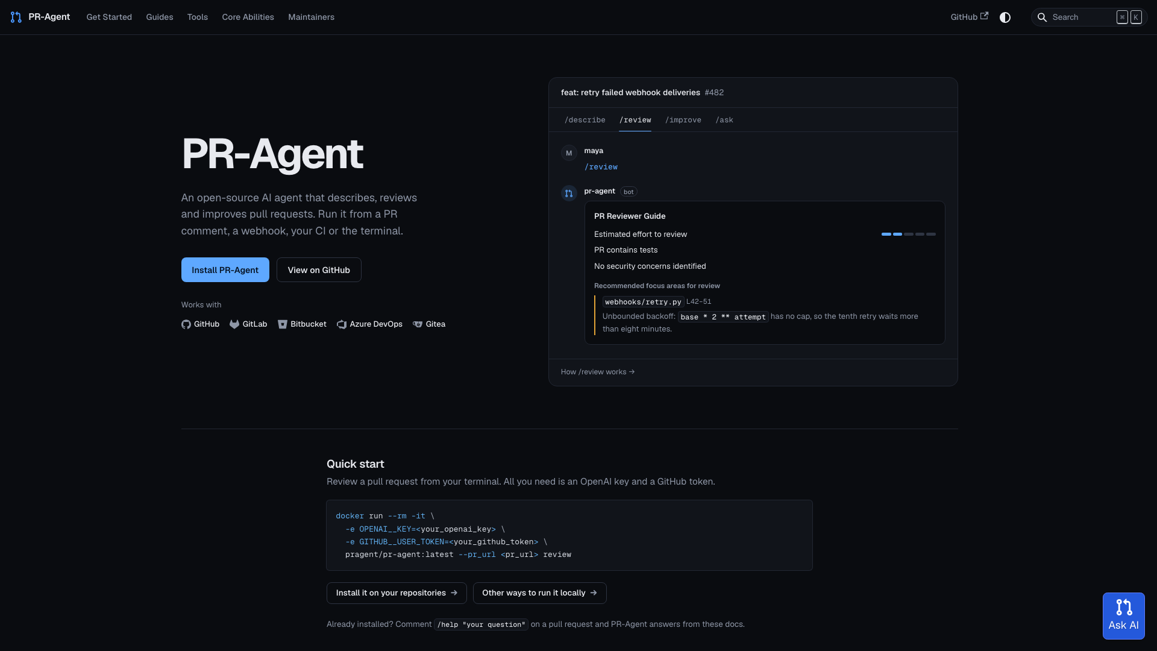The height and width of the screenshot is (651, 1157).
Task: Click the PR number #482
Action: click(714, 92)
